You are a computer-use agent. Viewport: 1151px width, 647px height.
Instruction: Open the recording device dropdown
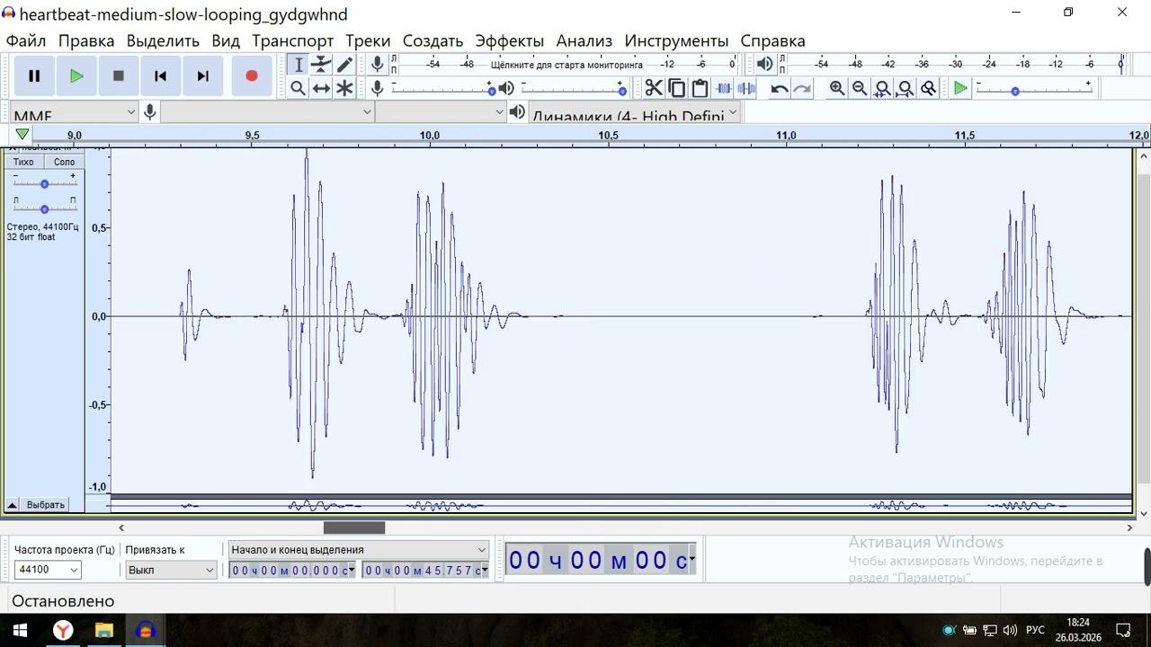tap(268, 112)
